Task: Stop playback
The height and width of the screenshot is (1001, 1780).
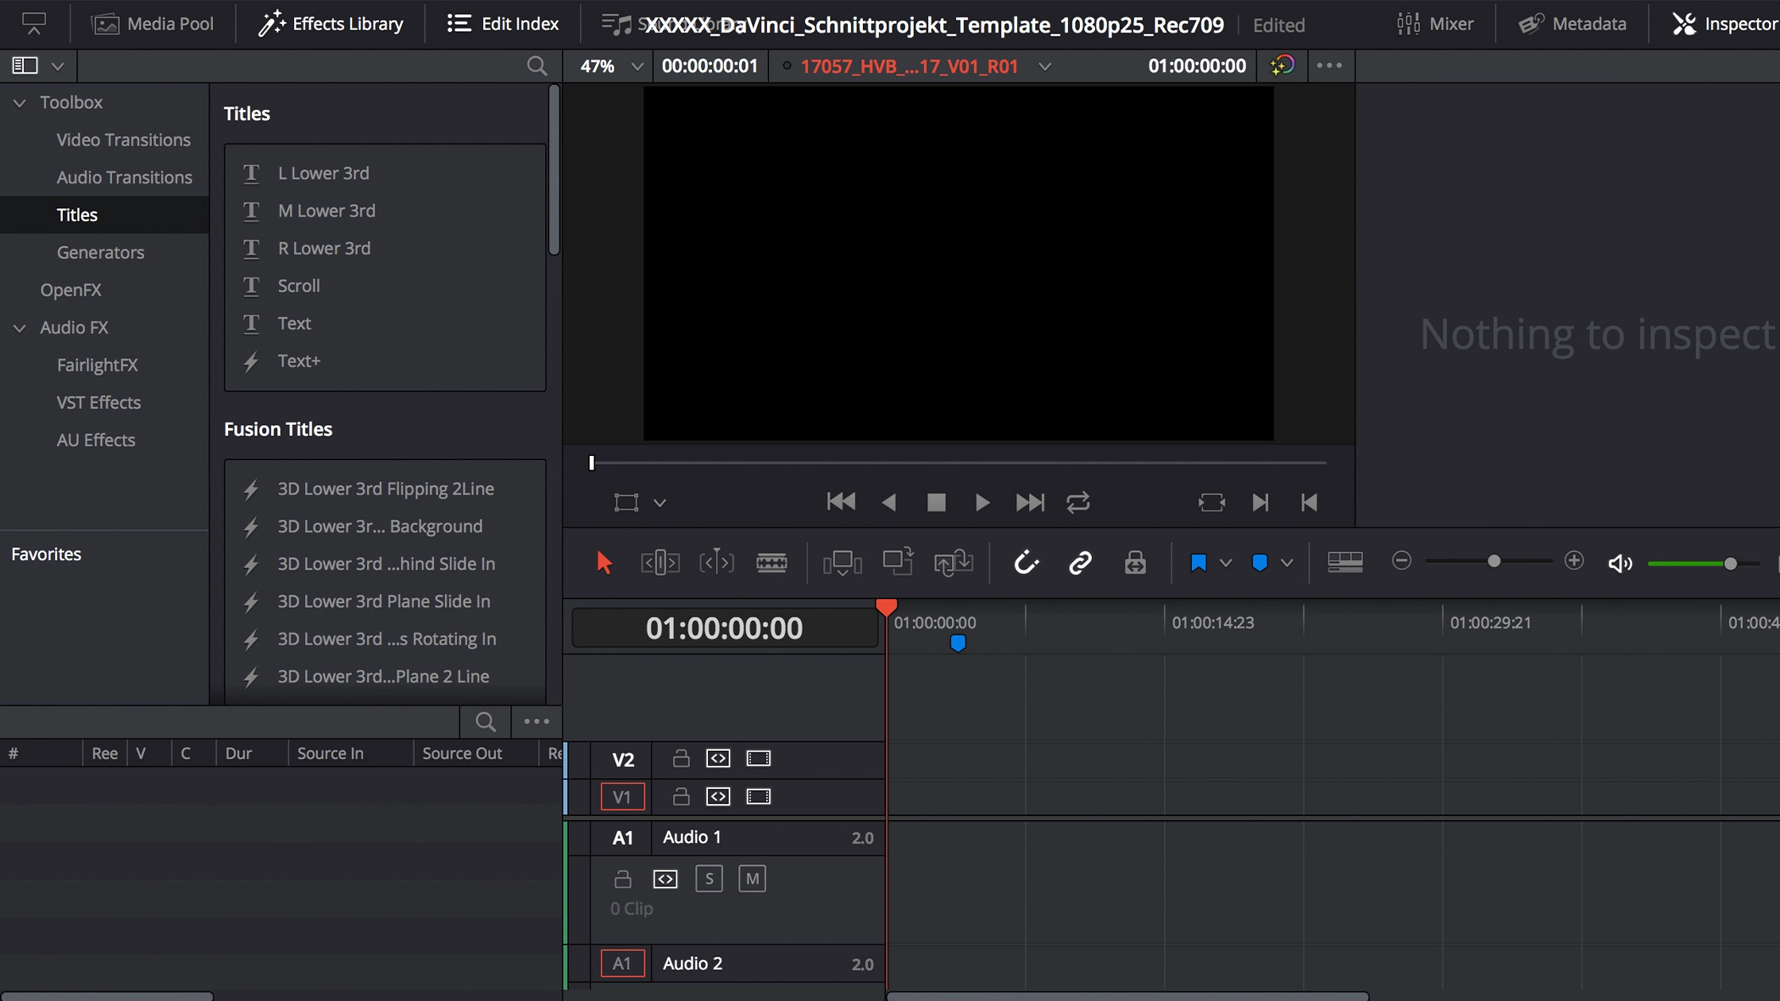Action: click(936, 502)
